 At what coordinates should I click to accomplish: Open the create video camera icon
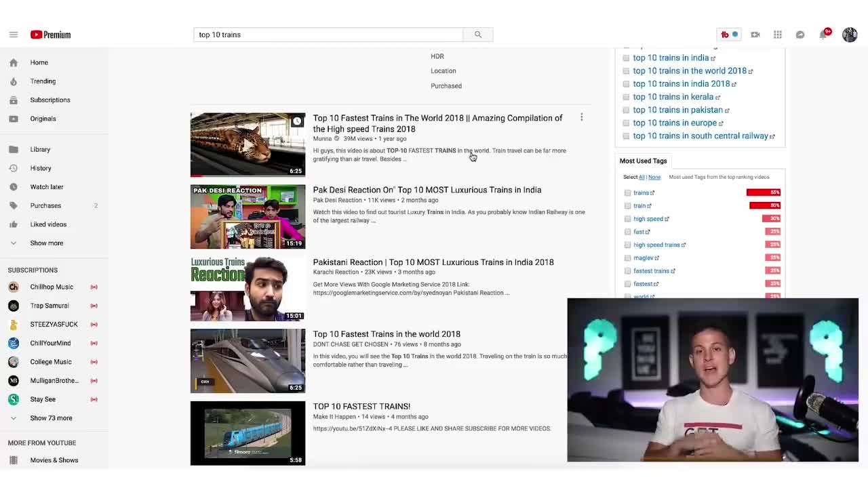[x=755, y=35]
